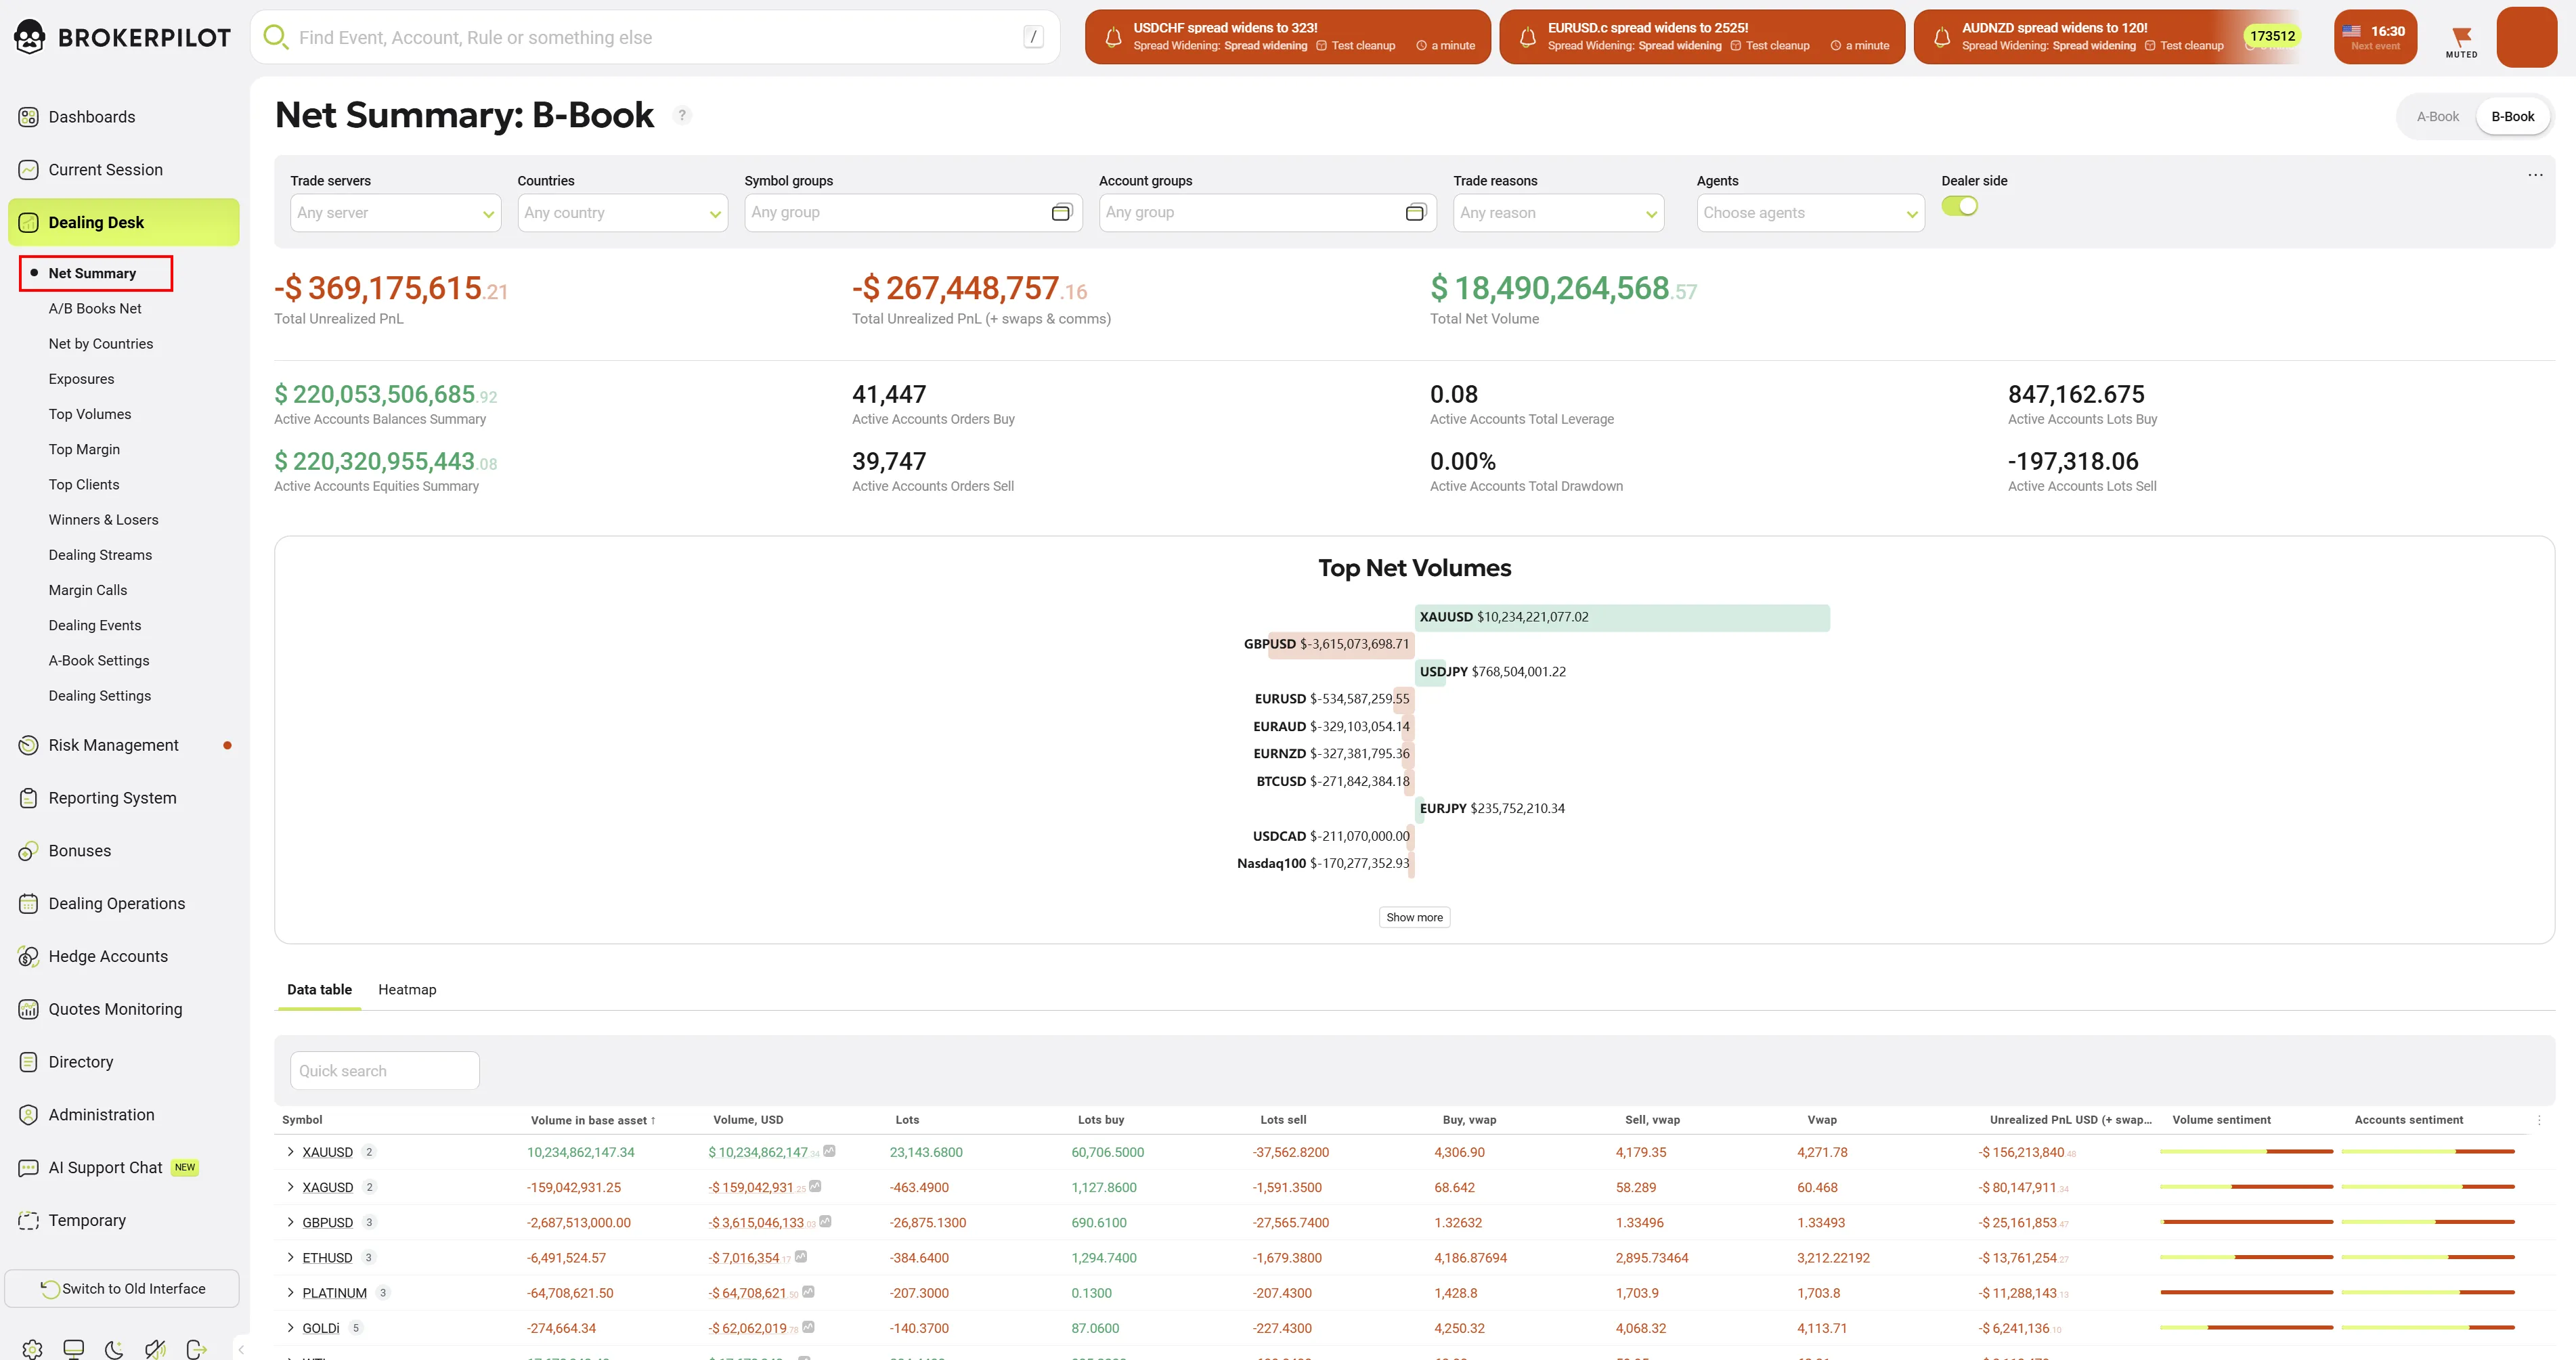The image size is (2576, 1360).
Task: Select the B-Book toggle option
Action: tap(2512, 116)
